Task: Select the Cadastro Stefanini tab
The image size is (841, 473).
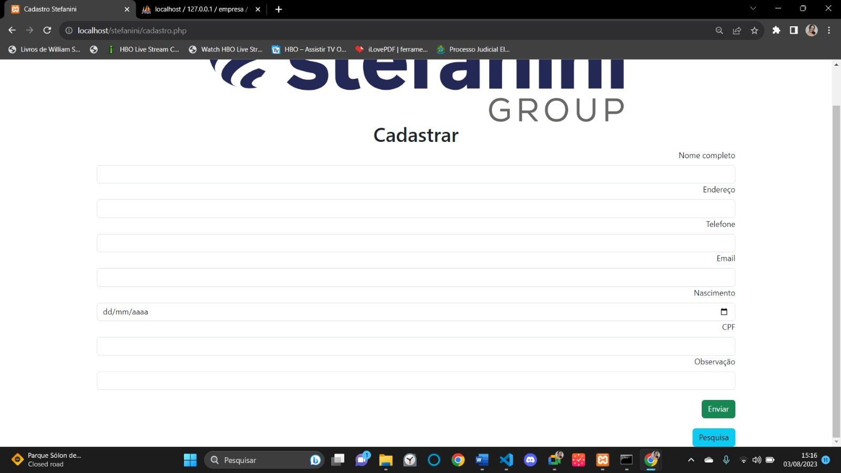Action: pyautogui.click(x=68, y=9)
